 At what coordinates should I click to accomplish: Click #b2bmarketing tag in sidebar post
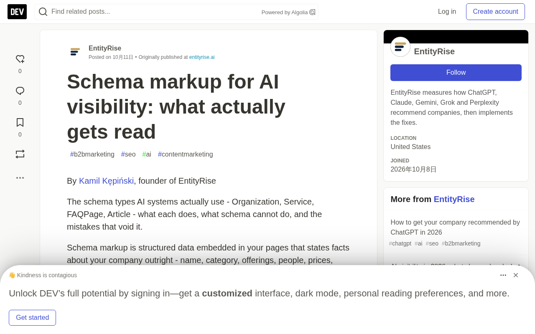pos(461,243)
